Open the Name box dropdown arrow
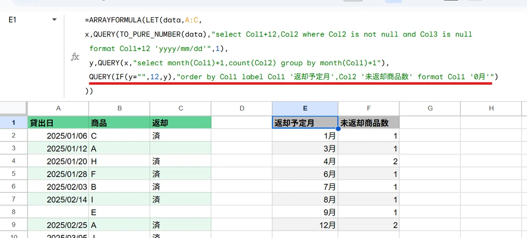This screenshot has width=527, height=238. tap(54, 20)
